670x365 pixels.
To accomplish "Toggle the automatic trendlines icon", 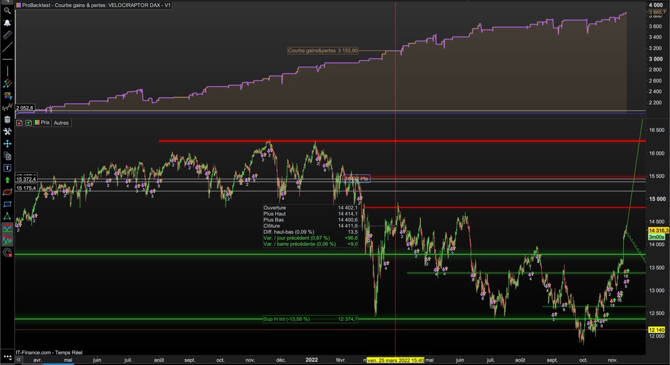I will pos(7,241).
